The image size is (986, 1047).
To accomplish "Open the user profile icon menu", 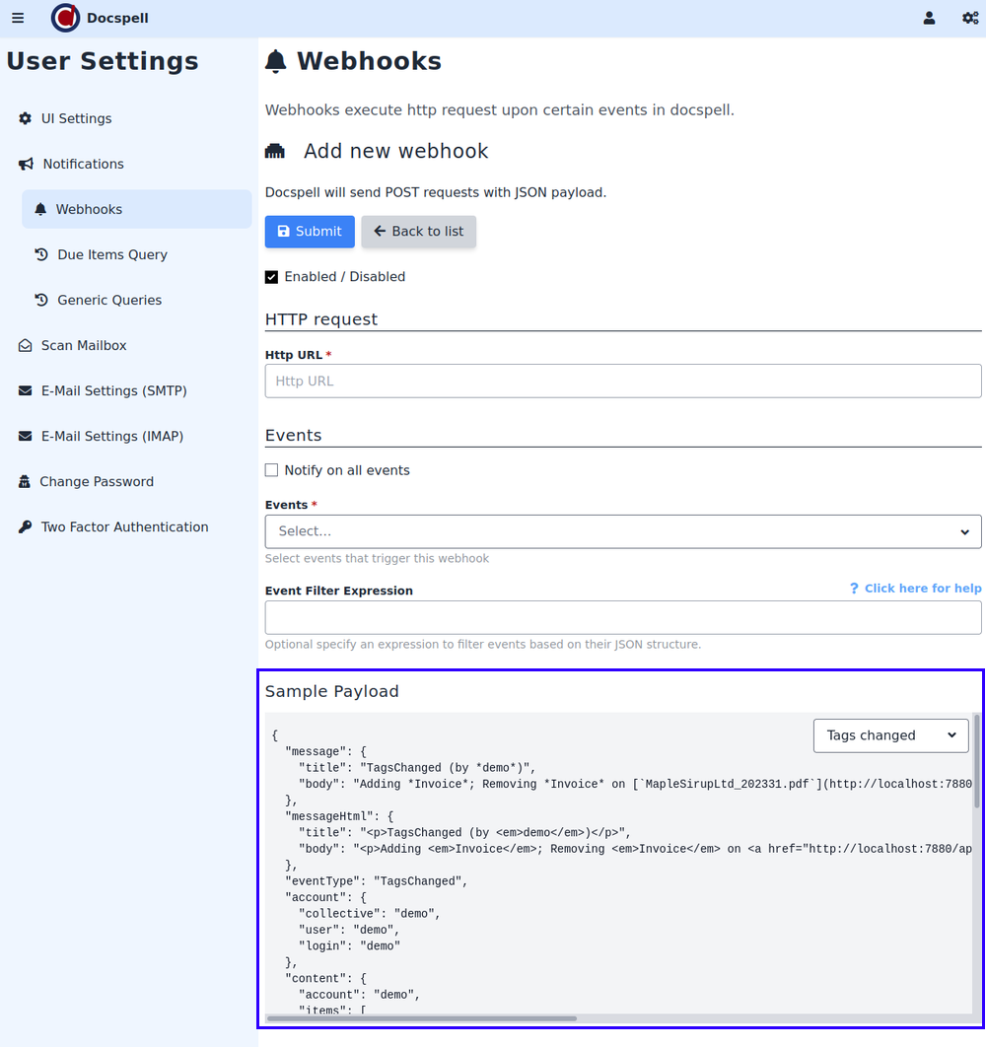I will [929, 18].
